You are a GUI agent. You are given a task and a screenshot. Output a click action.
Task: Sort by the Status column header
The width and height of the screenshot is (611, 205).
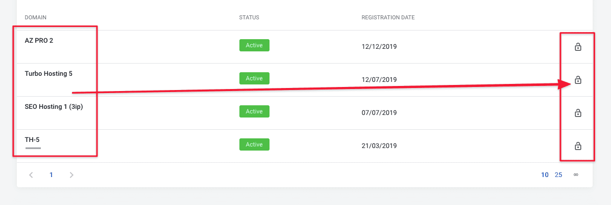[x=249, y=18]
